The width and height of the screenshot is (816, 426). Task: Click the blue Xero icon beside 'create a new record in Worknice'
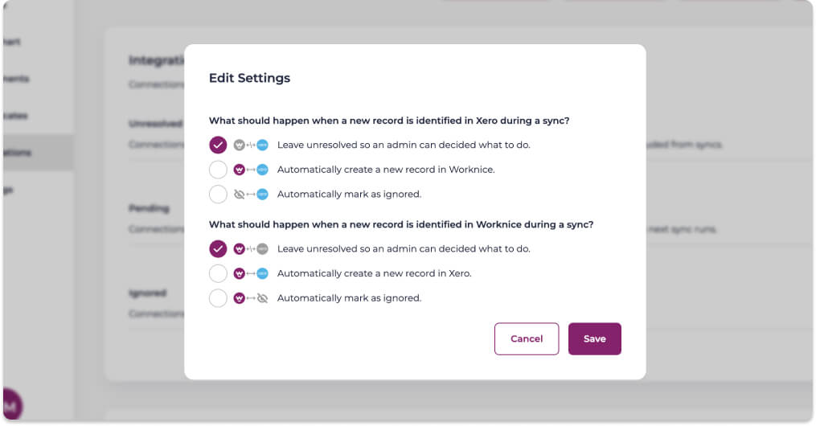pos(262,170)
